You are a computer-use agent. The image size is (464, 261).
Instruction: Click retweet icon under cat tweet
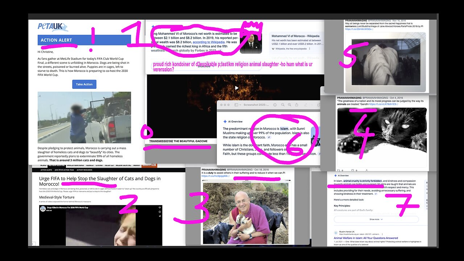339,170
